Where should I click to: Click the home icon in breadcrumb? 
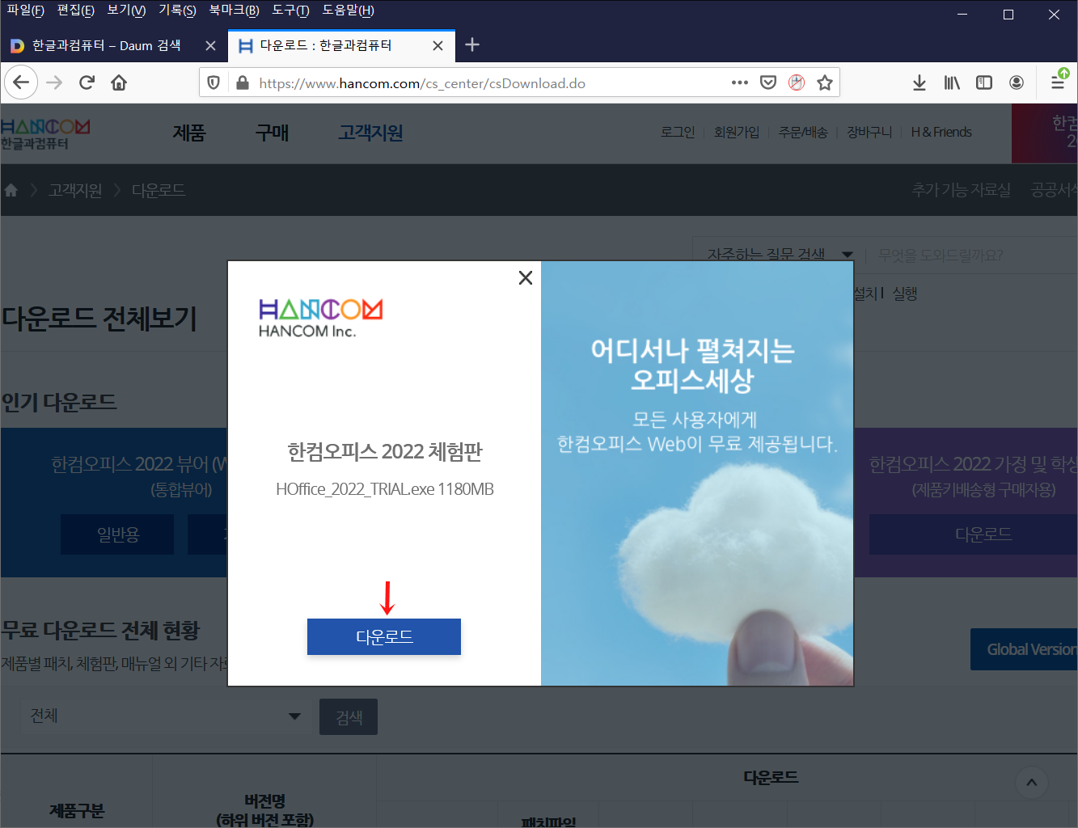click(11, 190)
